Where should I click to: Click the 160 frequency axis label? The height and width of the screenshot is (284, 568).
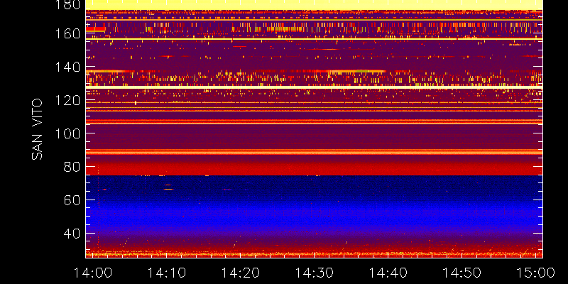pyautogui.click(x=67, y=33)
